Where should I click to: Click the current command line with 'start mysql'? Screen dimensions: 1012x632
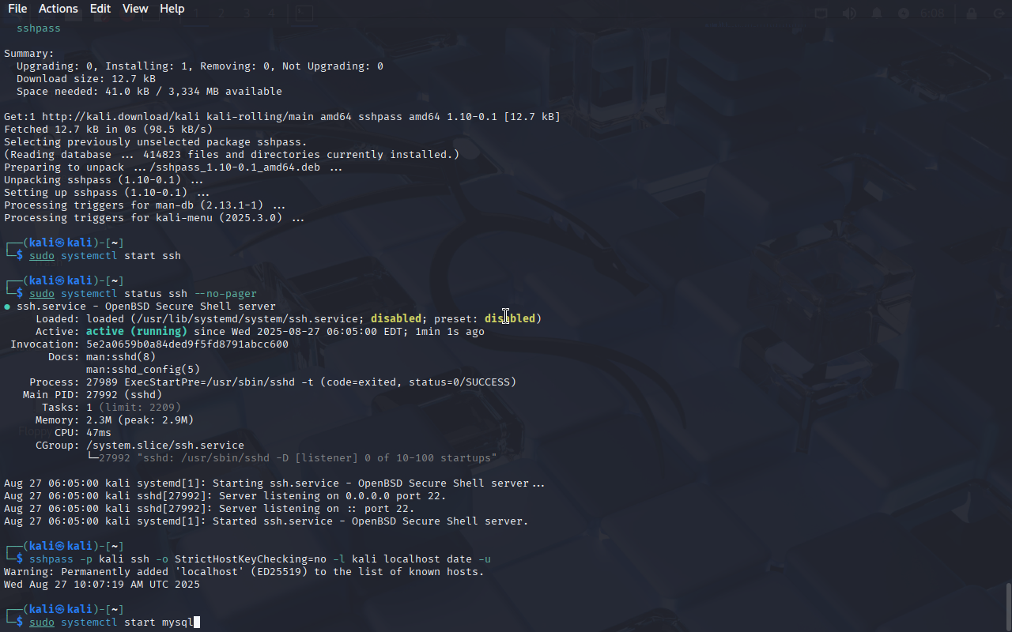click(x=102, y=623)
